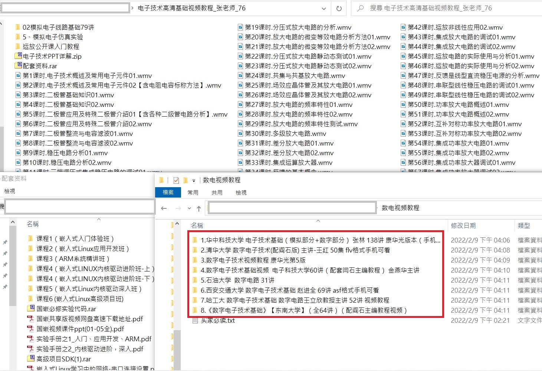Viewport: 542px width, 371px height.
Task: Open folder 8.《数字电子技术基础》【东南大学】
Action: point(300,310)
